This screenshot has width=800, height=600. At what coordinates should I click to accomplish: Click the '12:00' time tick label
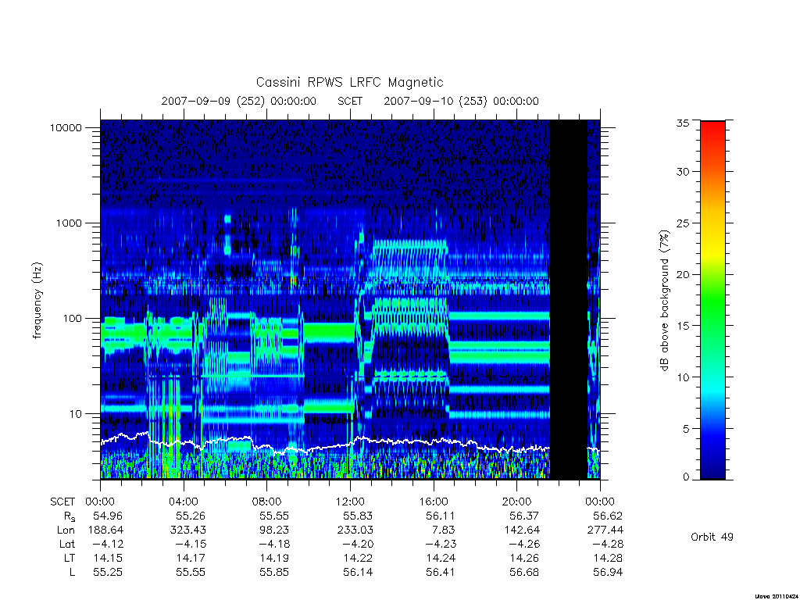tap(350, 502)
